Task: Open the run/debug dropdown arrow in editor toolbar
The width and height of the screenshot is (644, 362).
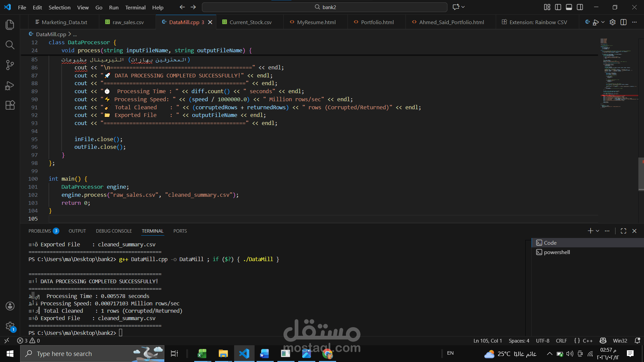Action: [x=603, y=22]
